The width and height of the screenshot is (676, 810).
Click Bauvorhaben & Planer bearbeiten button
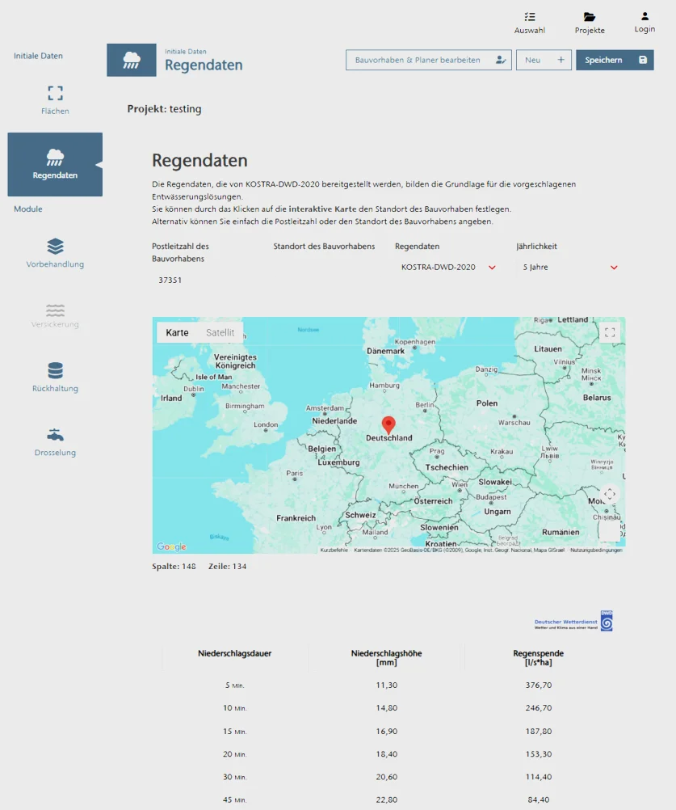tap(428, 60)
